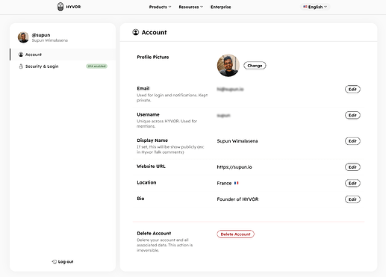386x277 pixels.
Task: Edit the Bio
Action: coord(352,199)
